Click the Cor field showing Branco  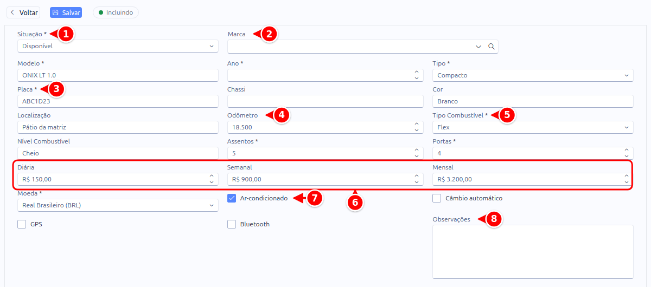coord(533,101)
